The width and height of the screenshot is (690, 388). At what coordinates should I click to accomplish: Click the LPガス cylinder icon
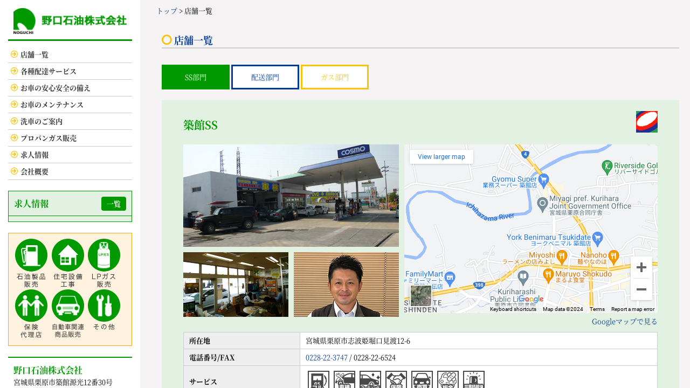[104, 255]
